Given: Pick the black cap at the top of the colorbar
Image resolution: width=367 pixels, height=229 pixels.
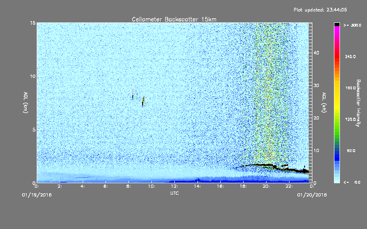Looking at the screenshot, I should tap(337, 24).
